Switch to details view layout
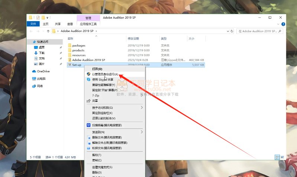 pos(277,157)
